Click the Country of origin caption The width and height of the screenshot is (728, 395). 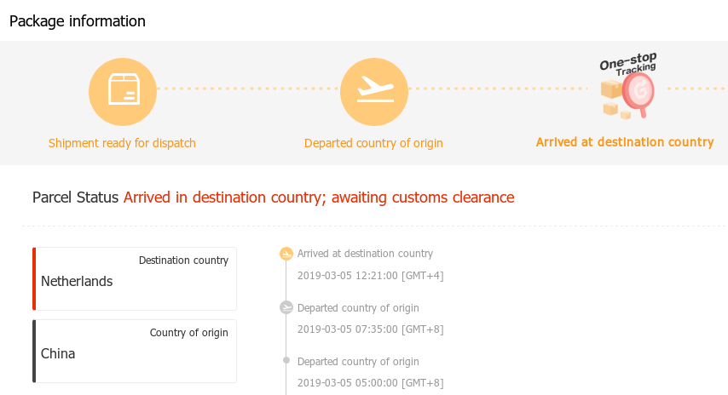click(x=188, y=333)
